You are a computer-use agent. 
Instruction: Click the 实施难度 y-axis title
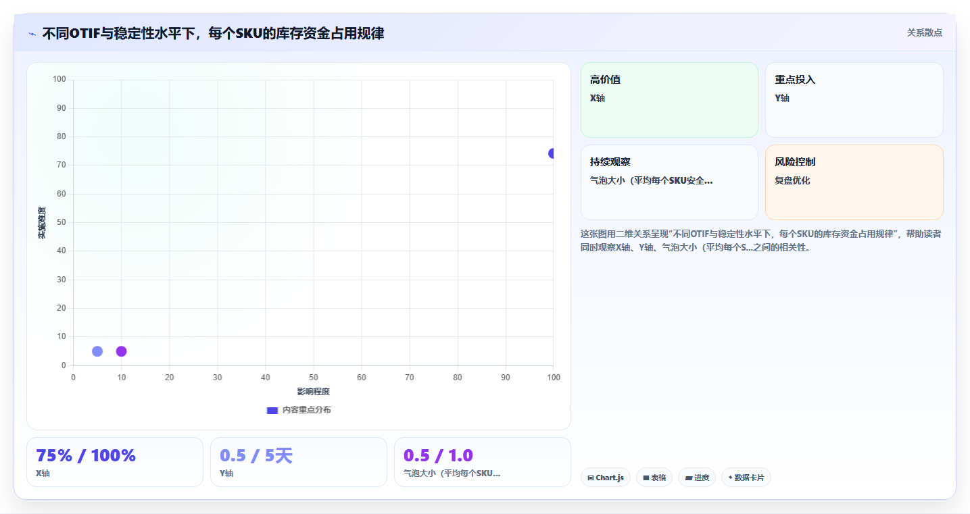click(42, 223)
